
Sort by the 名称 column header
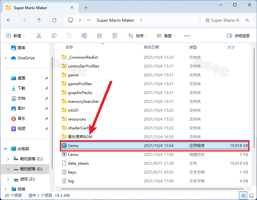pyautogui.click(x=69, y=47)
